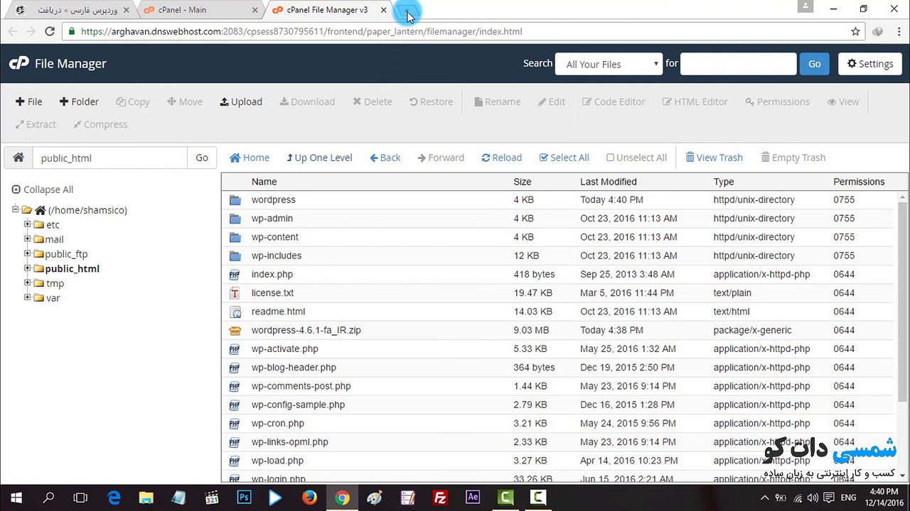This screenshot has height=511, width=910.
Task: Sort files by the Name column header
Action: click(264, 182)
